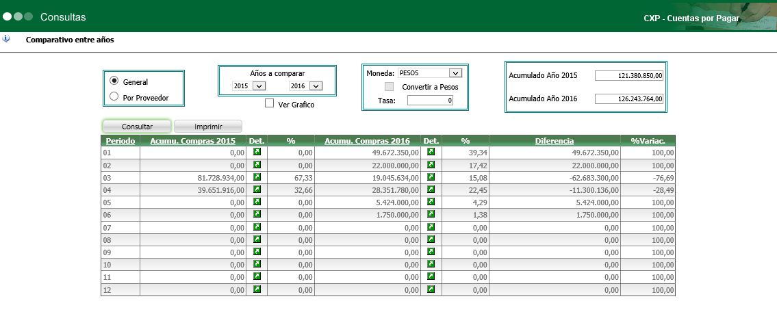Image resolution: width=777 pixels, height=314 pixels.
Task: Open 2015 detail icon for period 02
Action: (257, 164)
